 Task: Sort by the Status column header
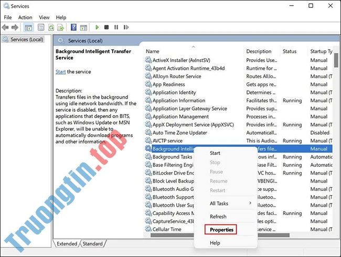290,51
